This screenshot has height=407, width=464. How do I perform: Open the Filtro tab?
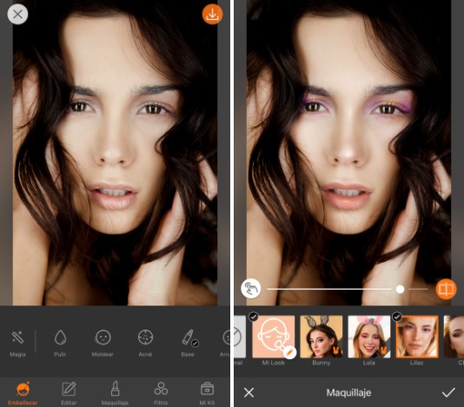161,393
